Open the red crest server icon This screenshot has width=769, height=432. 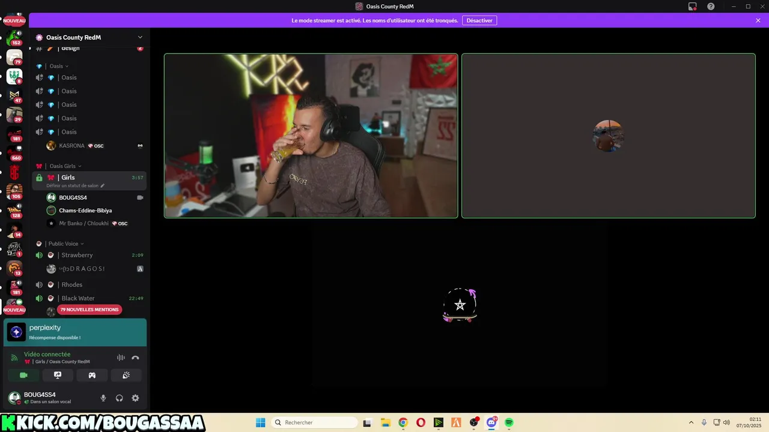14,172
